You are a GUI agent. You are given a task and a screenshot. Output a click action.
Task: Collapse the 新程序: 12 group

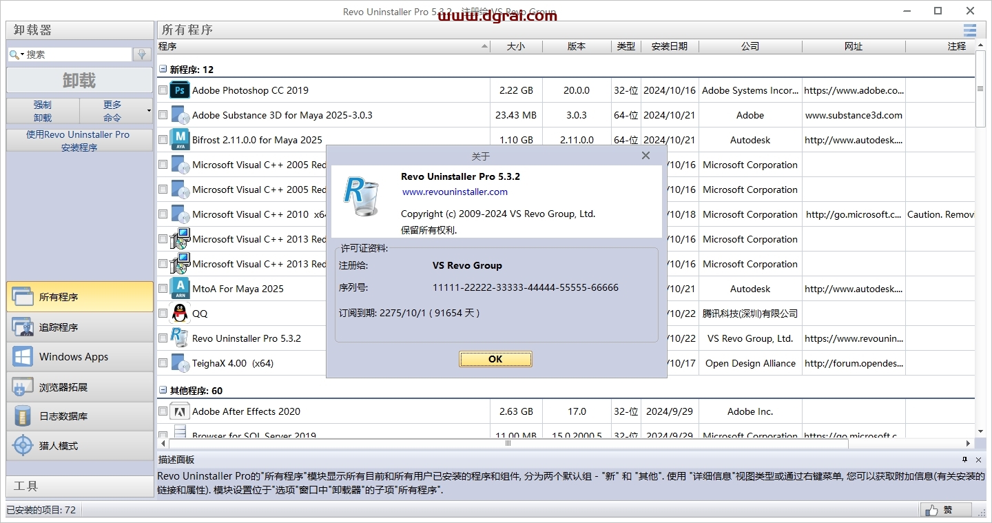point(162,69)
